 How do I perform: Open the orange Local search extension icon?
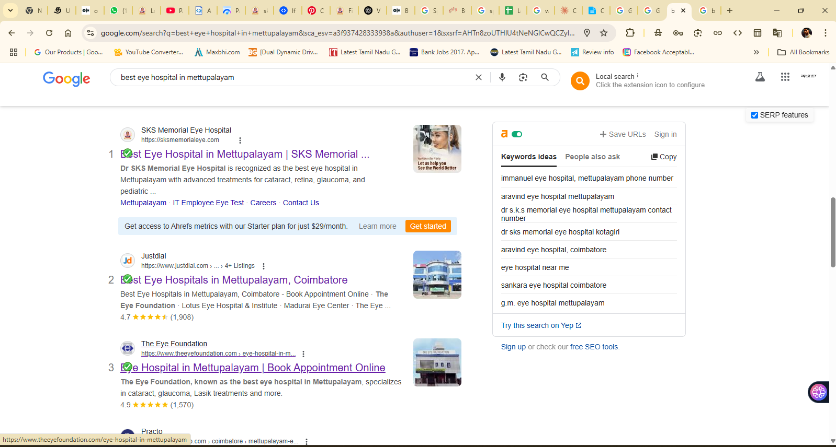pyautogui.click(x=580, y=81)
